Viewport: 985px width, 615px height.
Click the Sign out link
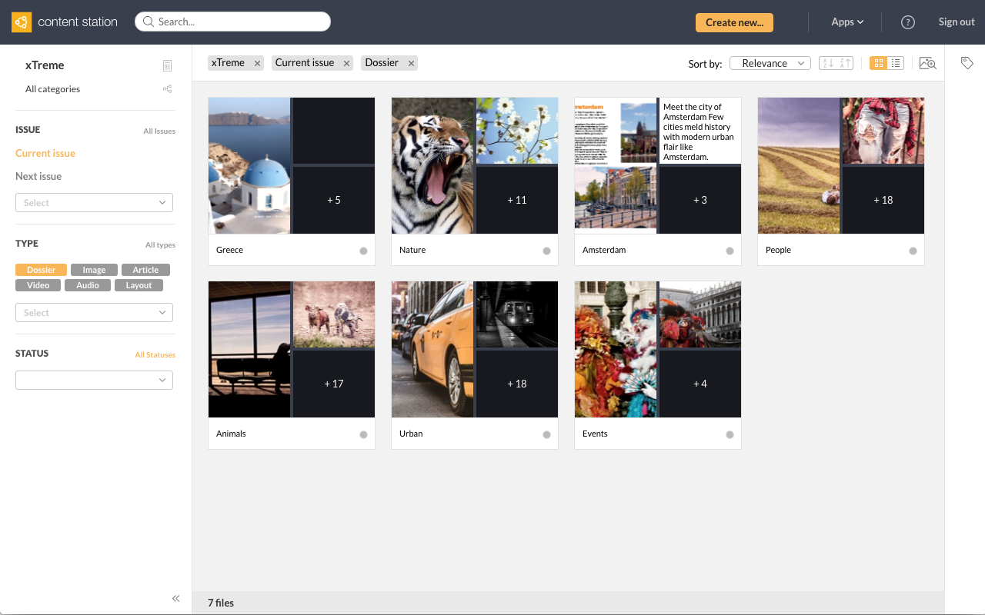pyautogui.click(x=956, y=22)
